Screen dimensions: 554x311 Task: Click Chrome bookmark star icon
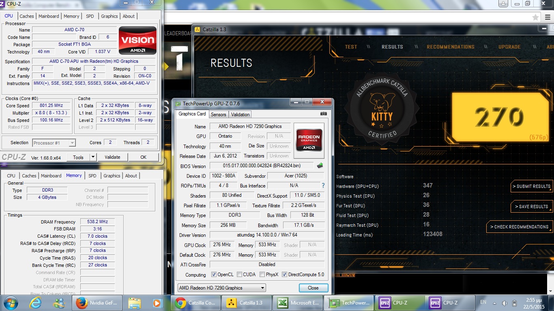coord(536,17)
